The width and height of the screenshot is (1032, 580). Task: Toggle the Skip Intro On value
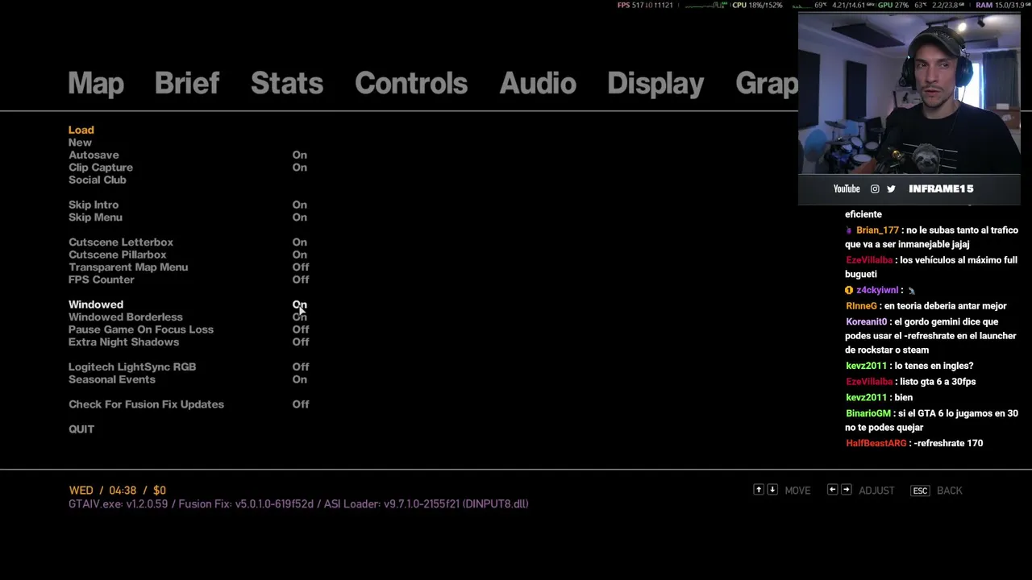click(x=300, y=205)
